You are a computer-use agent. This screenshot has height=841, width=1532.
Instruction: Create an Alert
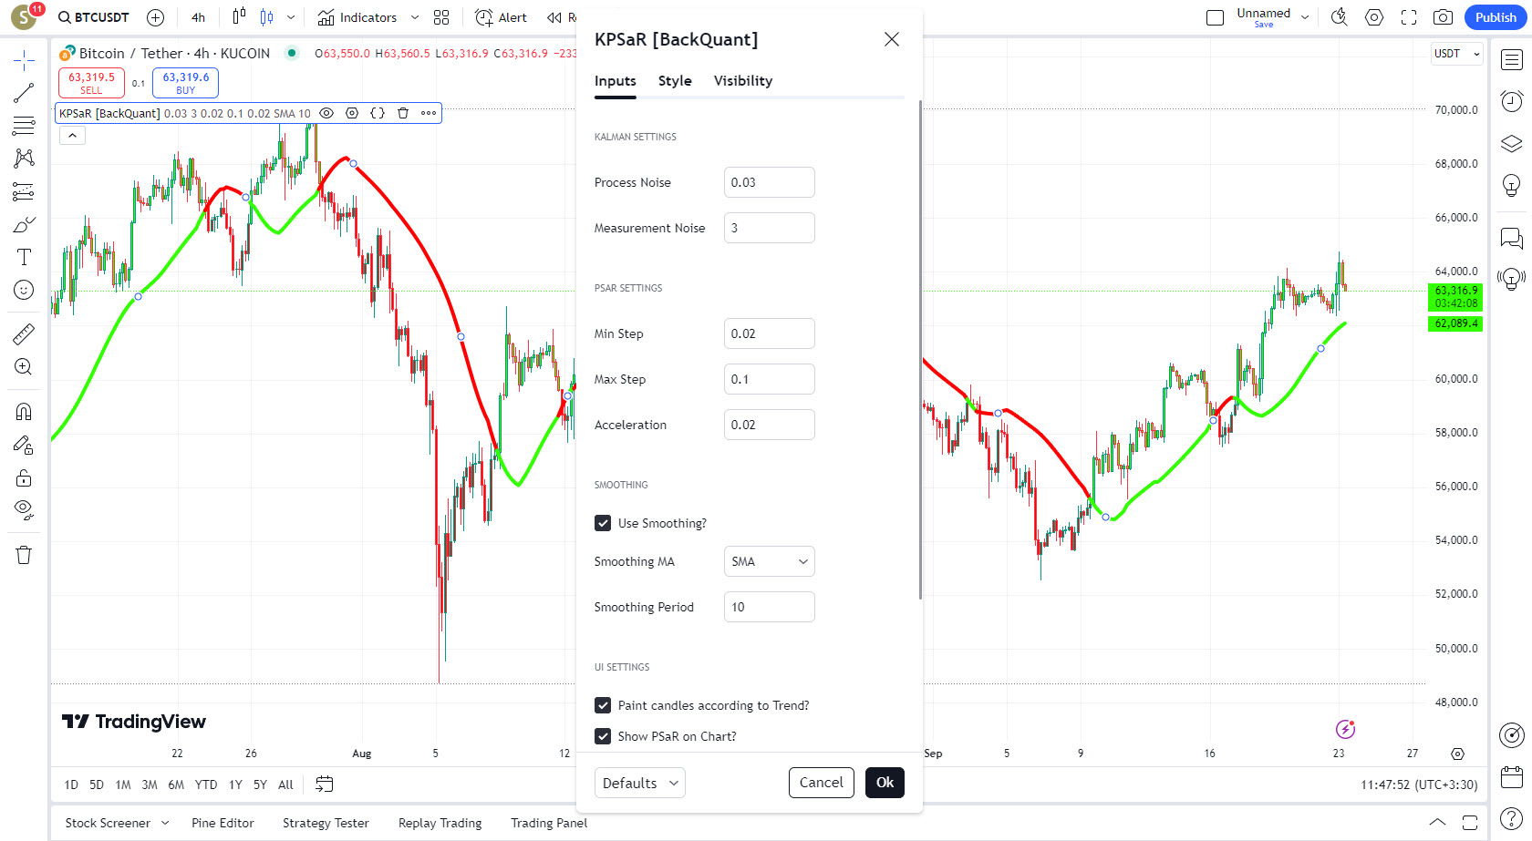point(502,17)
